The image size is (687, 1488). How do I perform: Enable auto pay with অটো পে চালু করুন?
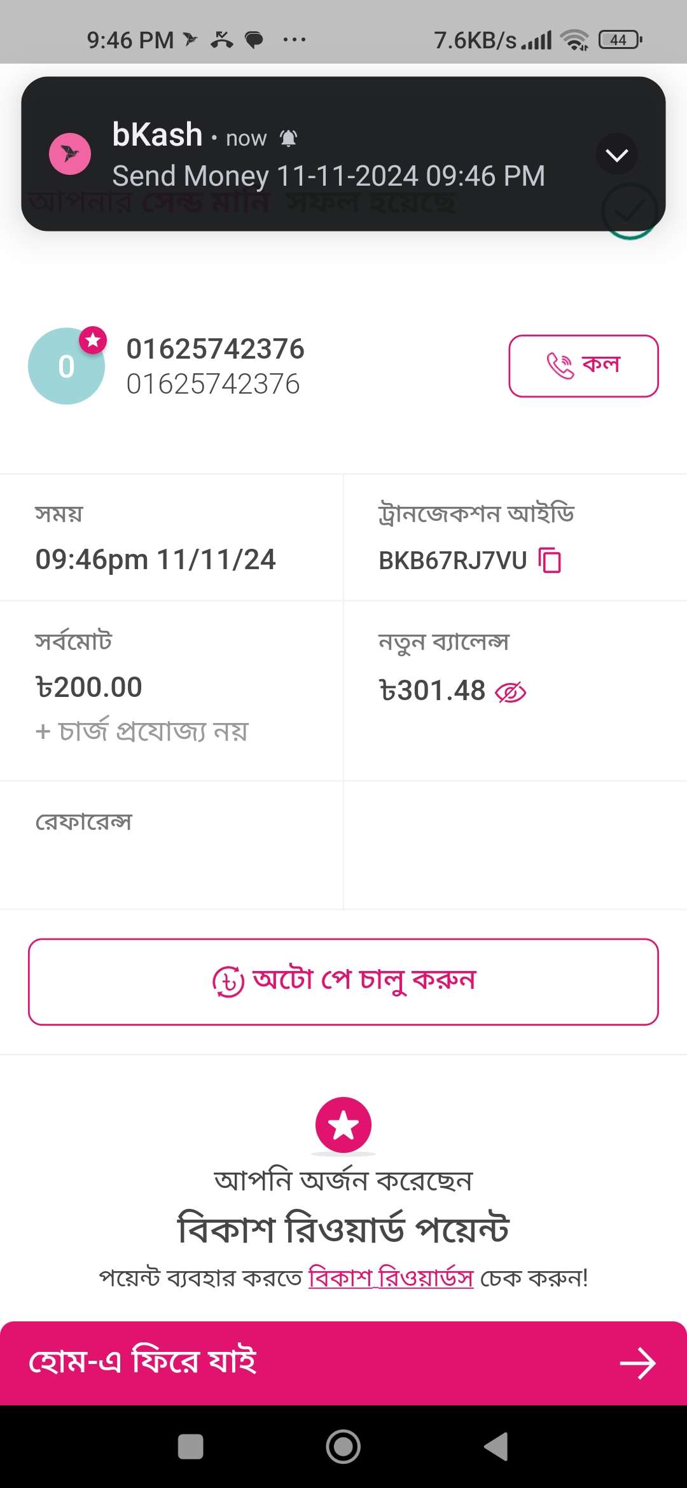[x=343, y=981]
